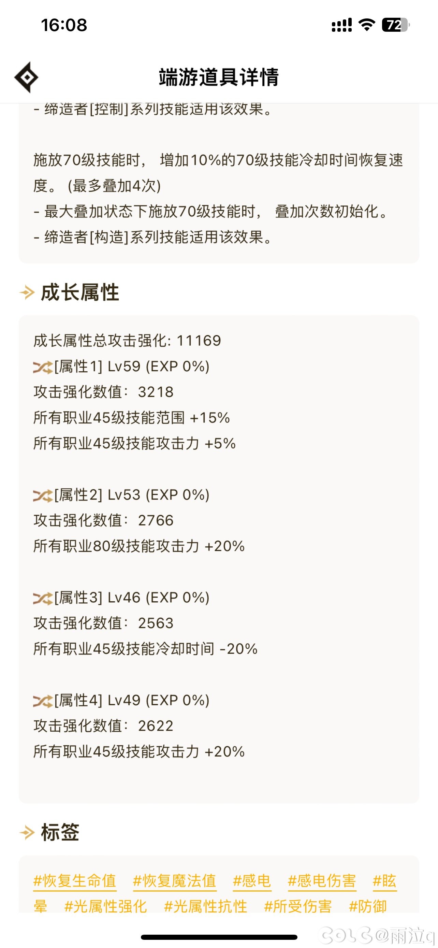This screenshot has width=438, height=948.
Task: Tap the shuffle icon beside 属性1
Action: [43, 367]
